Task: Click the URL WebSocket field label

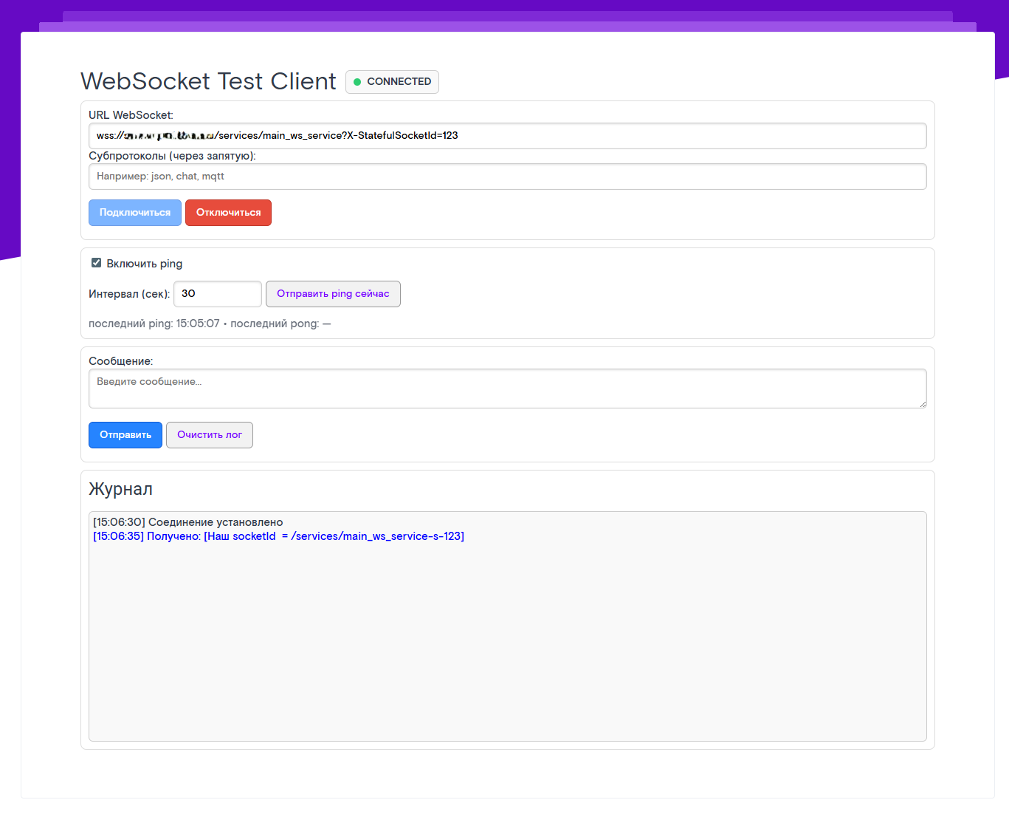Action: point(131,115)
